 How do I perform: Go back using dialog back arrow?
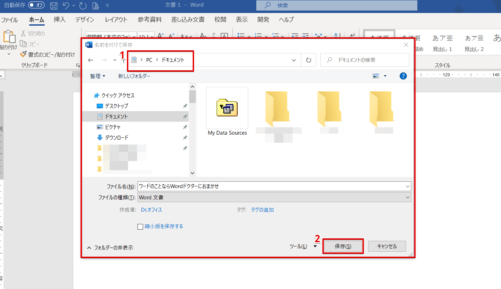click(91, 60)
